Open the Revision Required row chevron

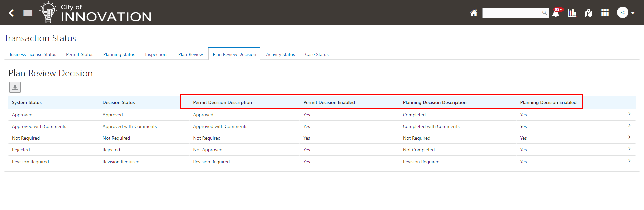coord(629,161)
